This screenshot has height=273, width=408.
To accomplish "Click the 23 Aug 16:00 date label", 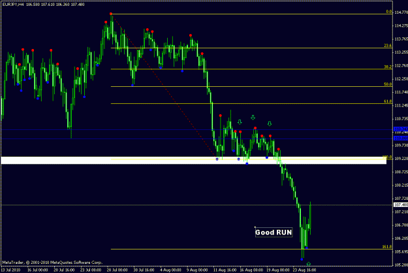I will tap(305, 270).
